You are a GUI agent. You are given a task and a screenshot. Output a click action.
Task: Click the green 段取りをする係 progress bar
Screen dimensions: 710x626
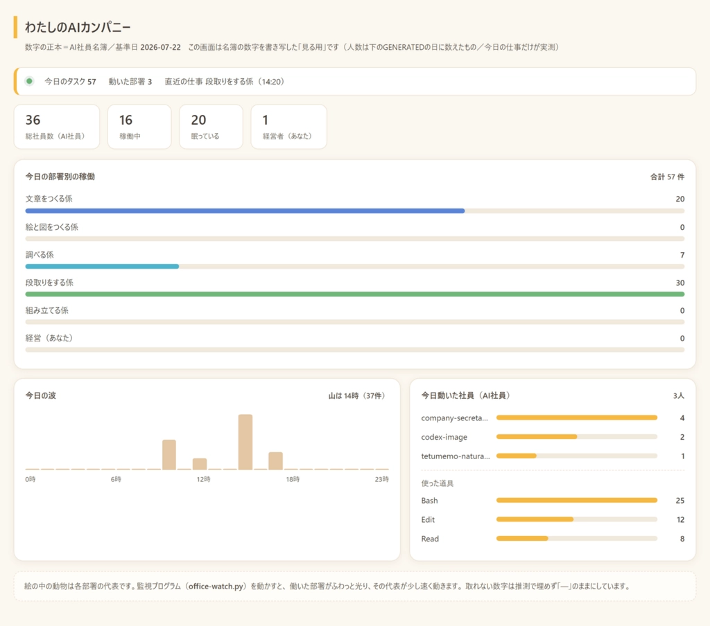coord(355,294)
